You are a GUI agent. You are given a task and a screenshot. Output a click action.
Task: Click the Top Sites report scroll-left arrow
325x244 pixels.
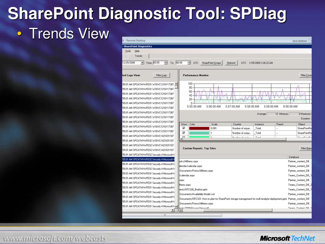[x=181, y=210]
